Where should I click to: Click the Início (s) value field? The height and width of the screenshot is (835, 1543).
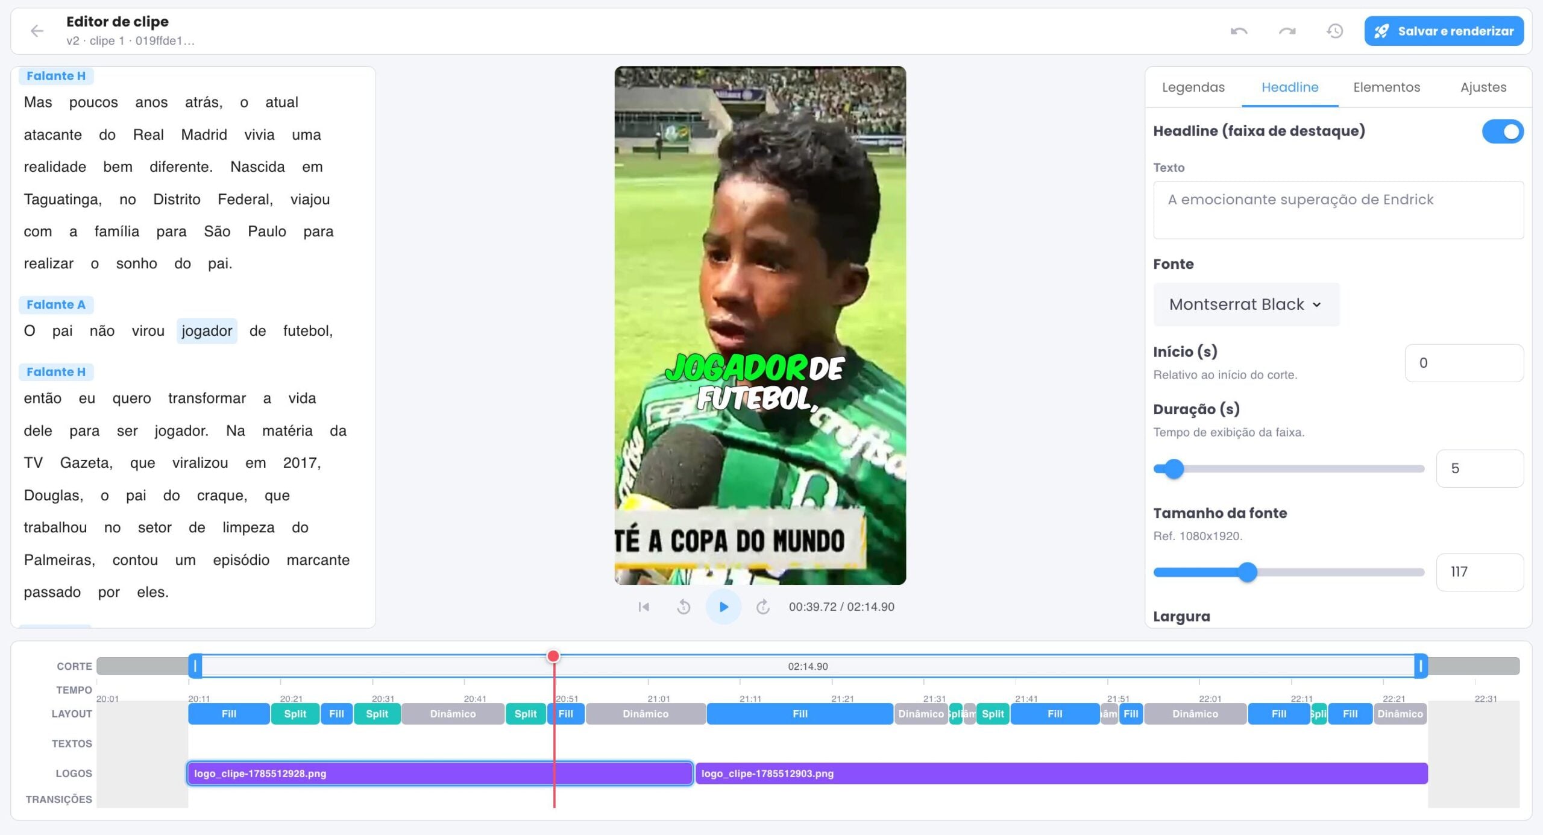pos(1464,363)
